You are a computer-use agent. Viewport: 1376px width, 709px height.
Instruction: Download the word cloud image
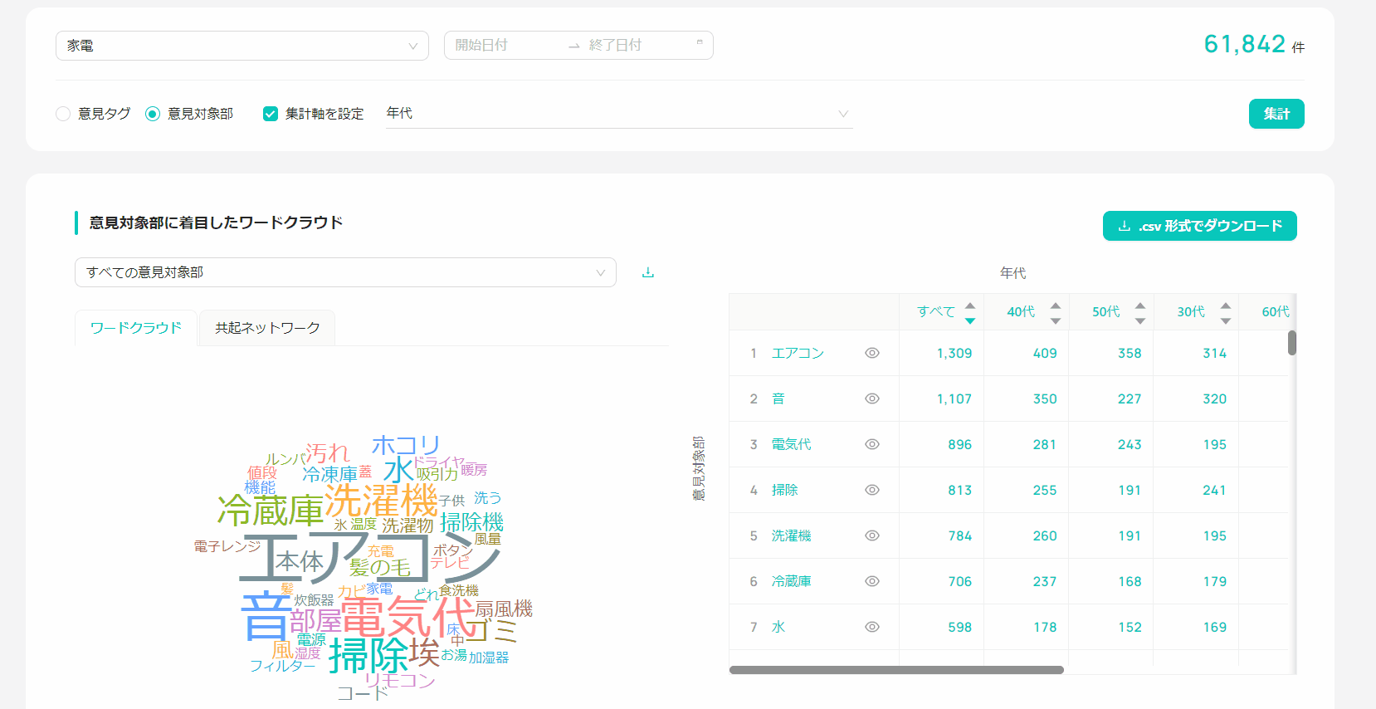coord(648,272)
